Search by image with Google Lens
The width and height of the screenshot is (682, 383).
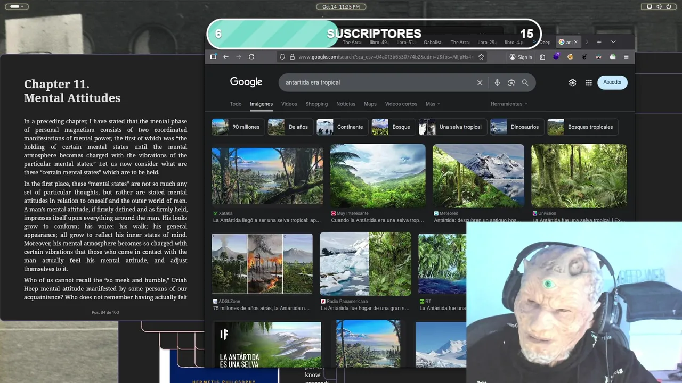pyautogui.click(x=511, y=82)
